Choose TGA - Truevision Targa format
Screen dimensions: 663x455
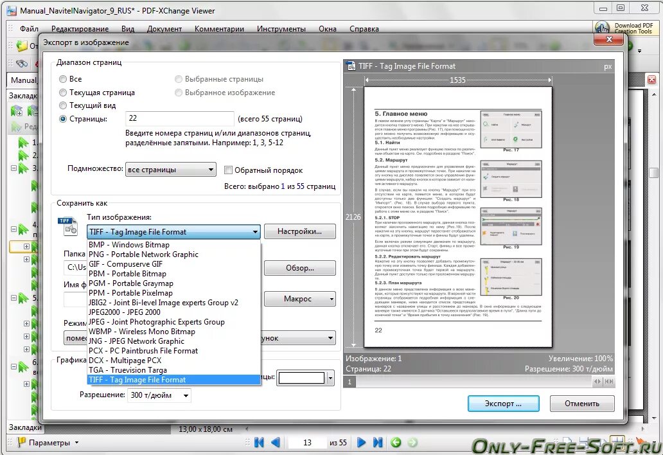(174, 370)
